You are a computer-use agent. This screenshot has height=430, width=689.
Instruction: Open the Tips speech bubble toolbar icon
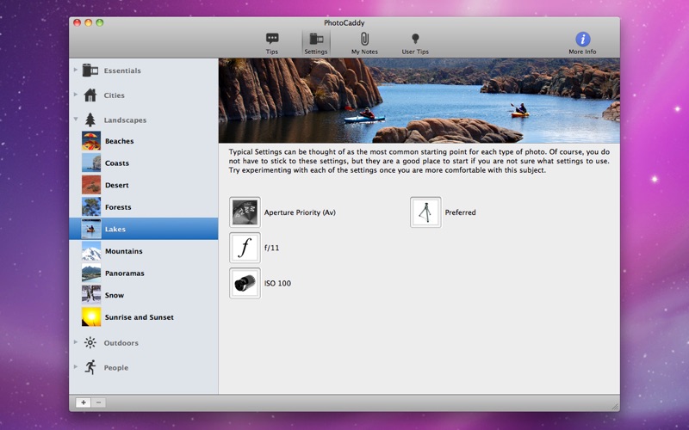coord(272,39)
